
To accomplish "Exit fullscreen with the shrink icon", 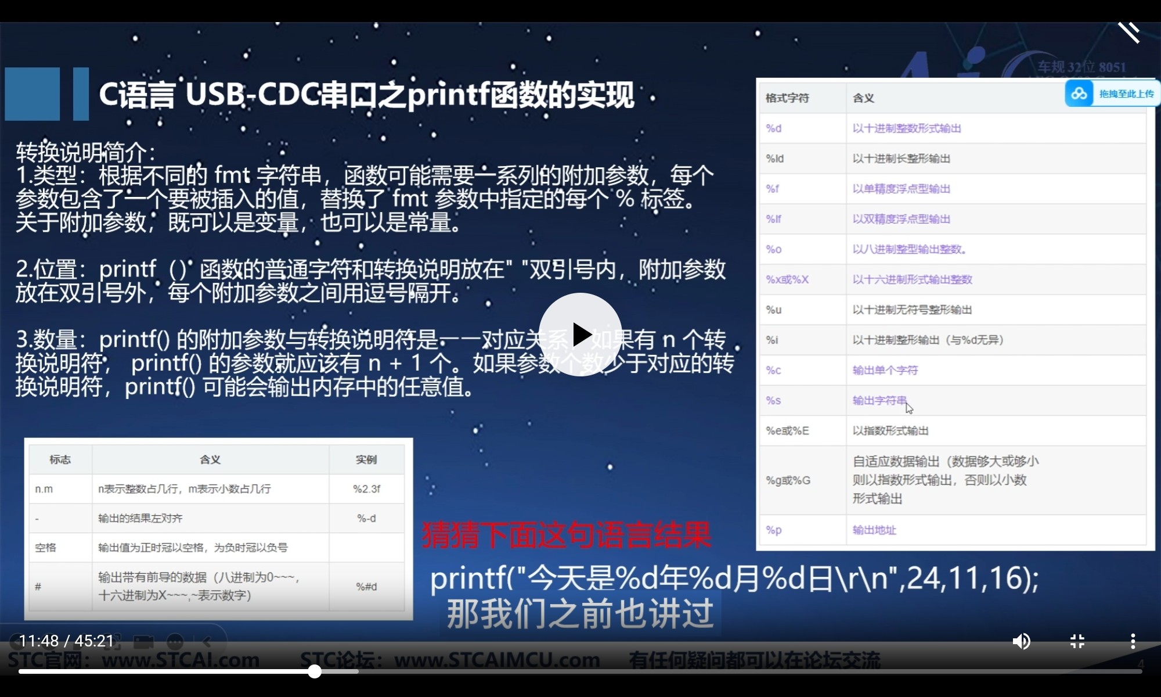I will (1077, 641).
